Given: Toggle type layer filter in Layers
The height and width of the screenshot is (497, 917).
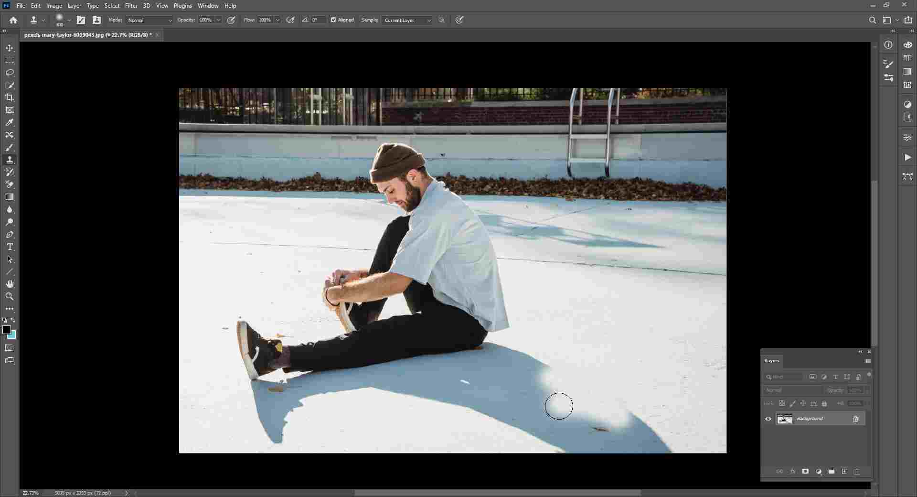Looking at the screenshot, I should coord(835,377).
